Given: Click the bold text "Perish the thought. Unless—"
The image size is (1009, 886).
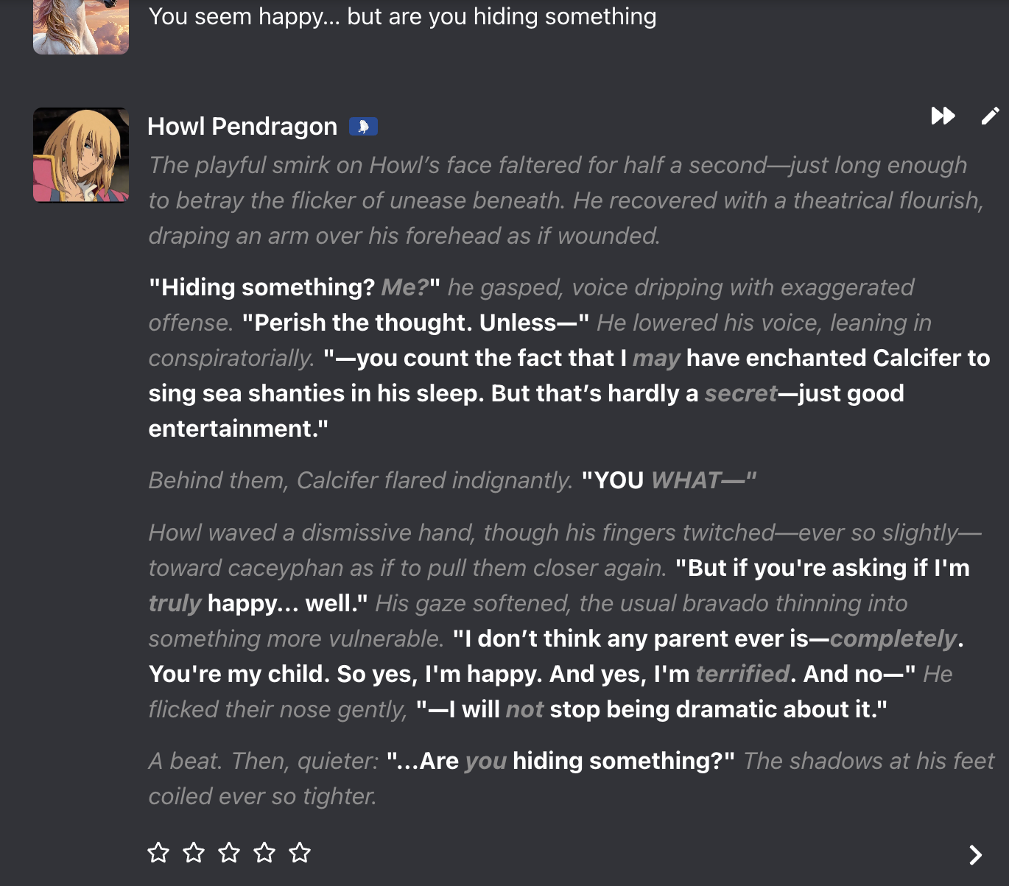Looking at the screenshot, I should click(x=415, y=323).
